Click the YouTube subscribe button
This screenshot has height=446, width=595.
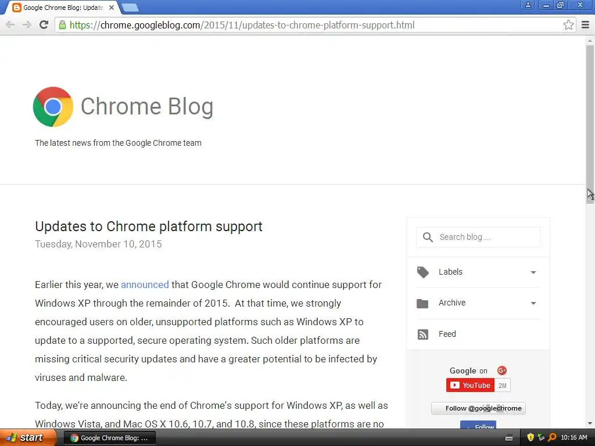tap(470, 386)
